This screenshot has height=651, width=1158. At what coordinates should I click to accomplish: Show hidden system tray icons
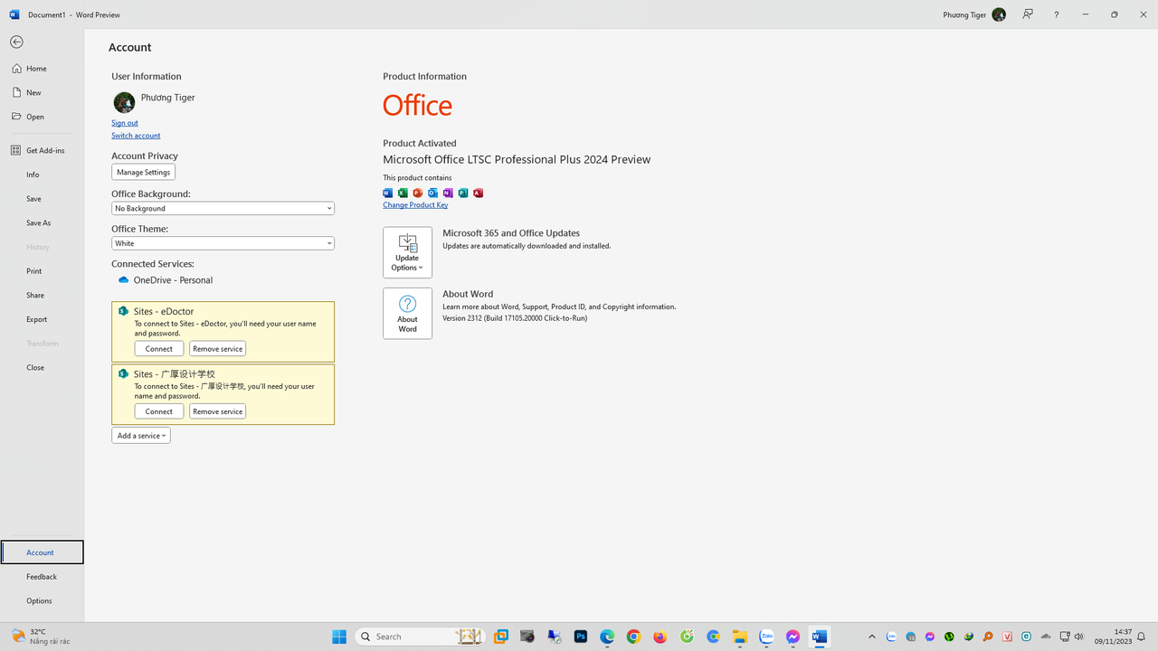pyautogui.click(x=872, y=637)
